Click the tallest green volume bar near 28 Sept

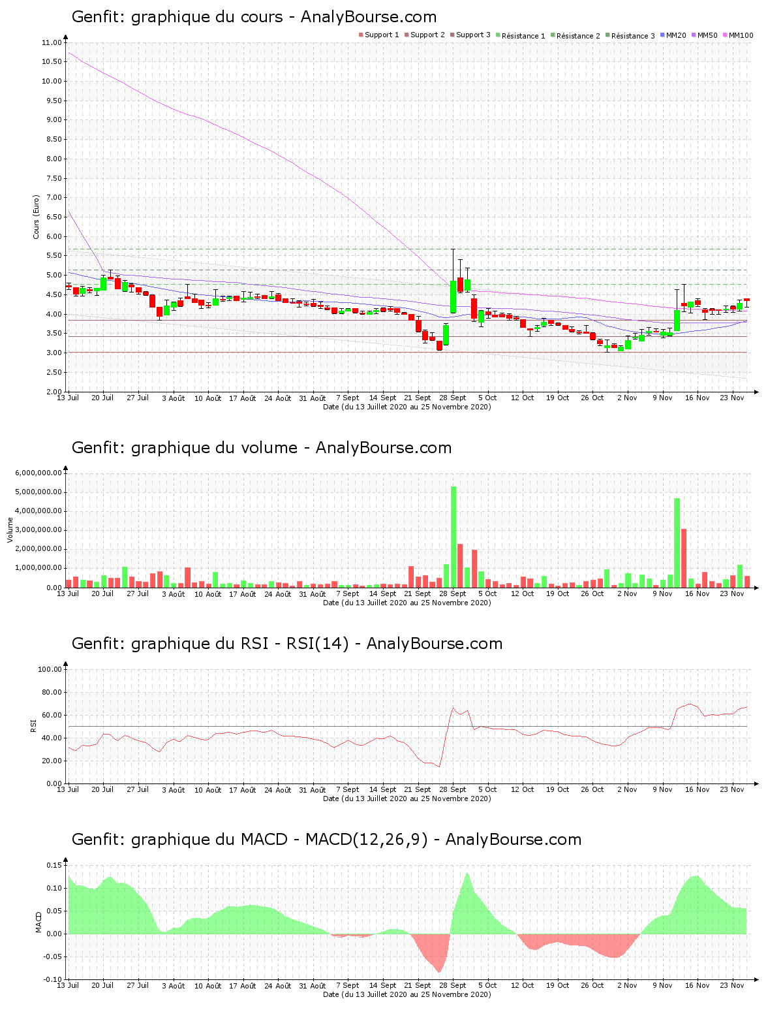coord(453,537)
